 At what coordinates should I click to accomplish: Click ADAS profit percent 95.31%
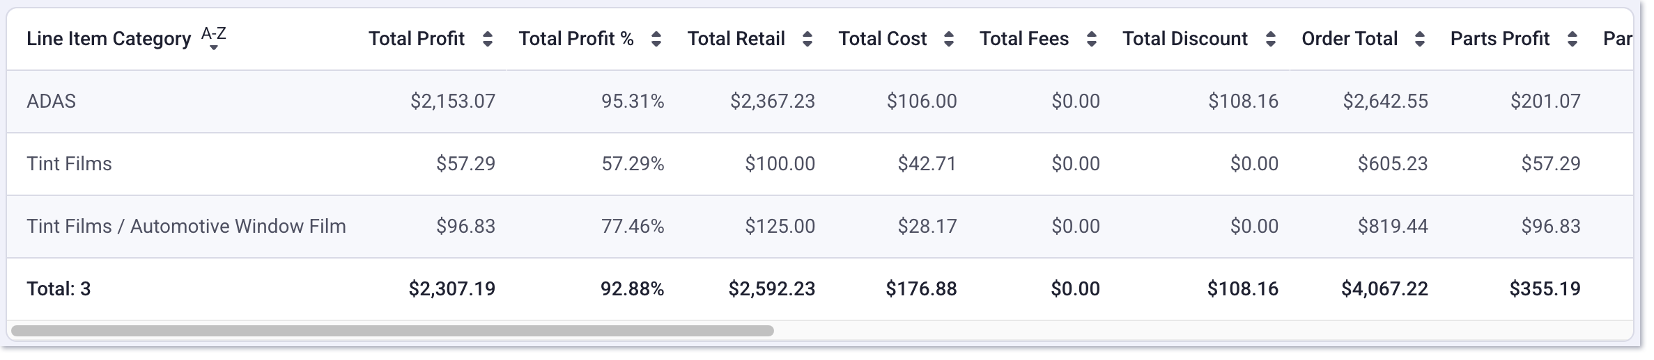pos(633,101)
